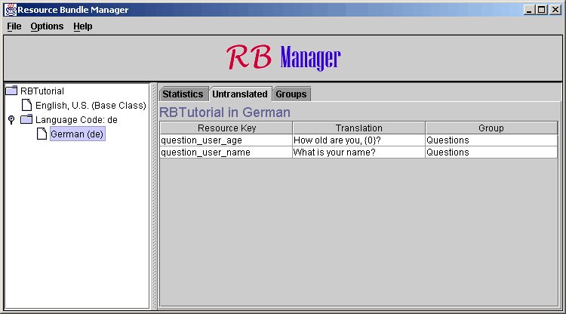Click the English, U.S. file icon

pyautogui.click(x=26, y=106)
